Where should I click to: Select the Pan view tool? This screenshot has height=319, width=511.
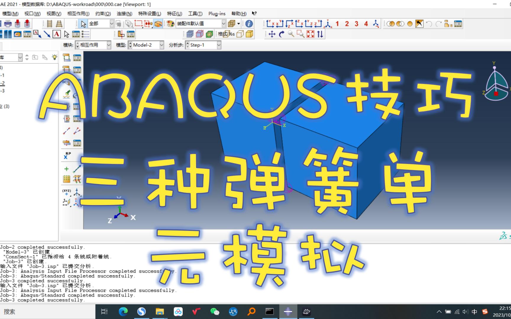[x=272, y=34]
